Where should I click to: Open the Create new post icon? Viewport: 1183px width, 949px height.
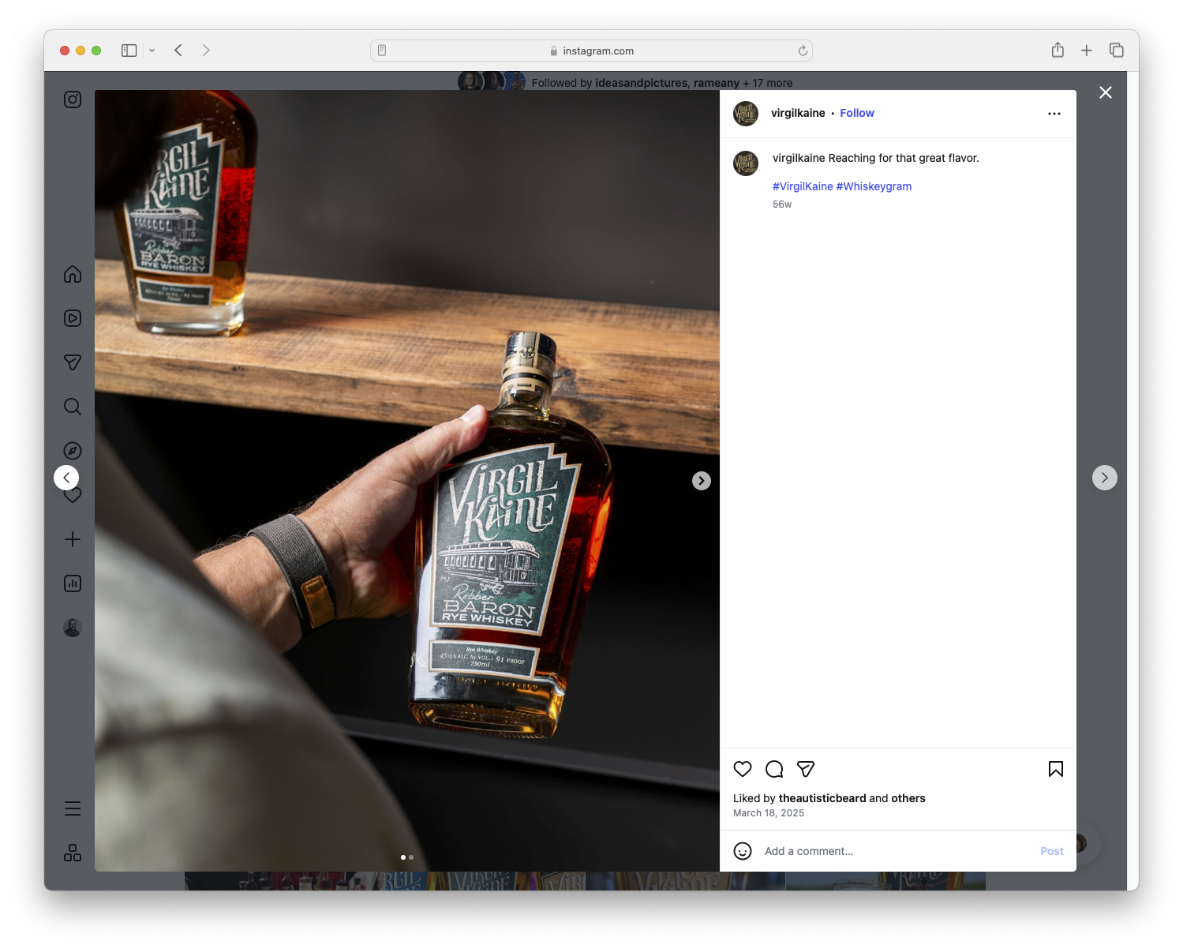coord(72,539)
